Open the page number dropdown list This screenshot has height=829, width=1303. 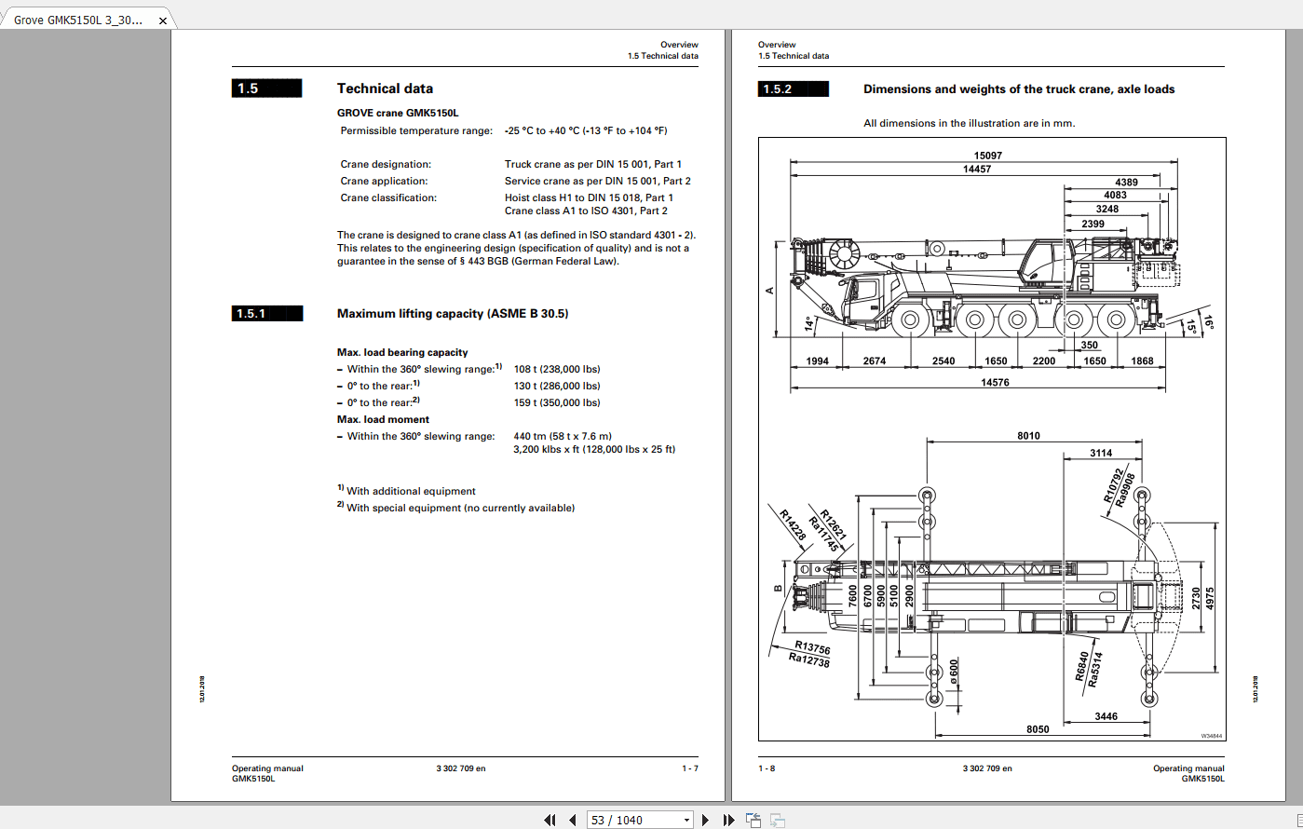coord(686,820)
